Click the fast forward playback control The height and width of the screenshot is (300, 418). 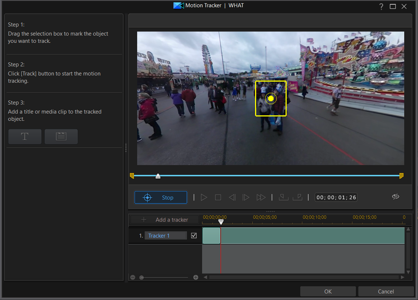[261, 197]
